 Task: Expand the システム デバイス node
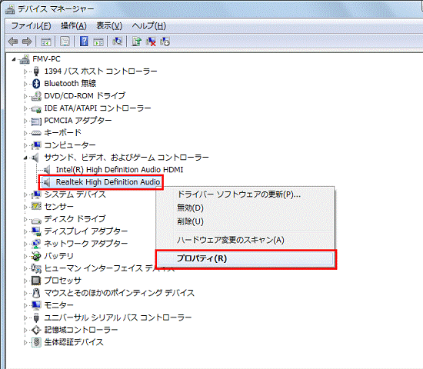(25, 194)
